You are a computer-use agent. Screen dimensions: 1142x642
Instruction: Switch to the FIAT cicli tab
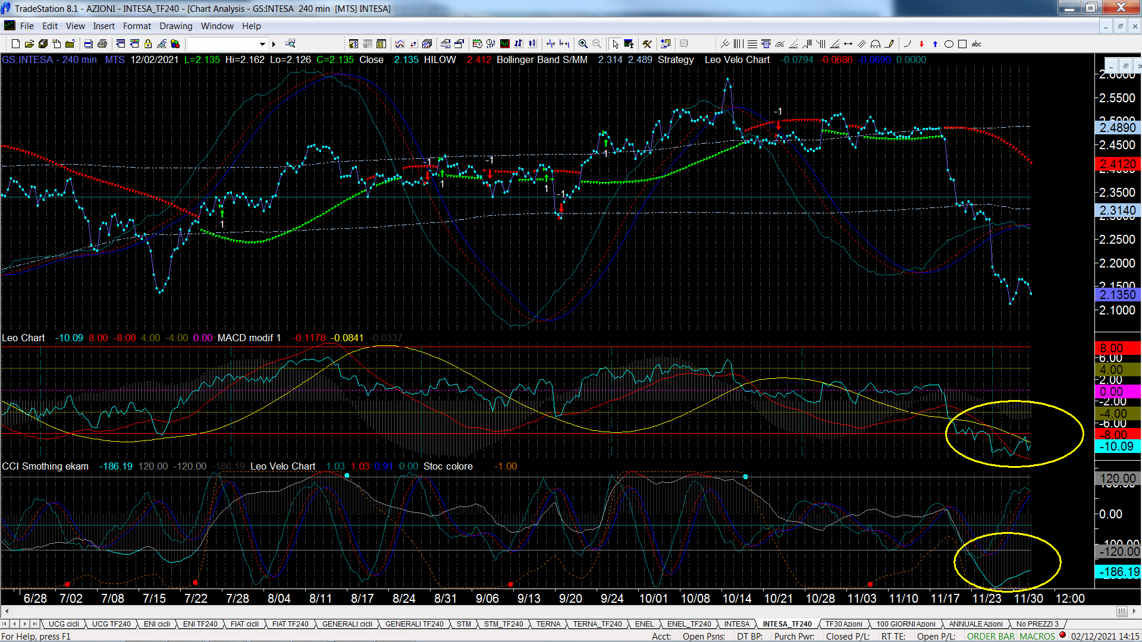(244, 624)
